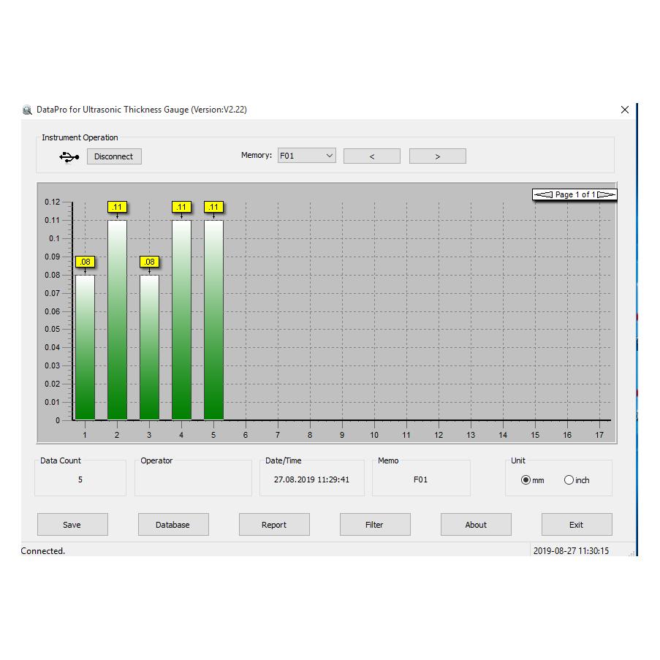The width and height of the screenshot is (660, 660).
Task: Click the 0.12 y-axis label
Action: [52, 202]
